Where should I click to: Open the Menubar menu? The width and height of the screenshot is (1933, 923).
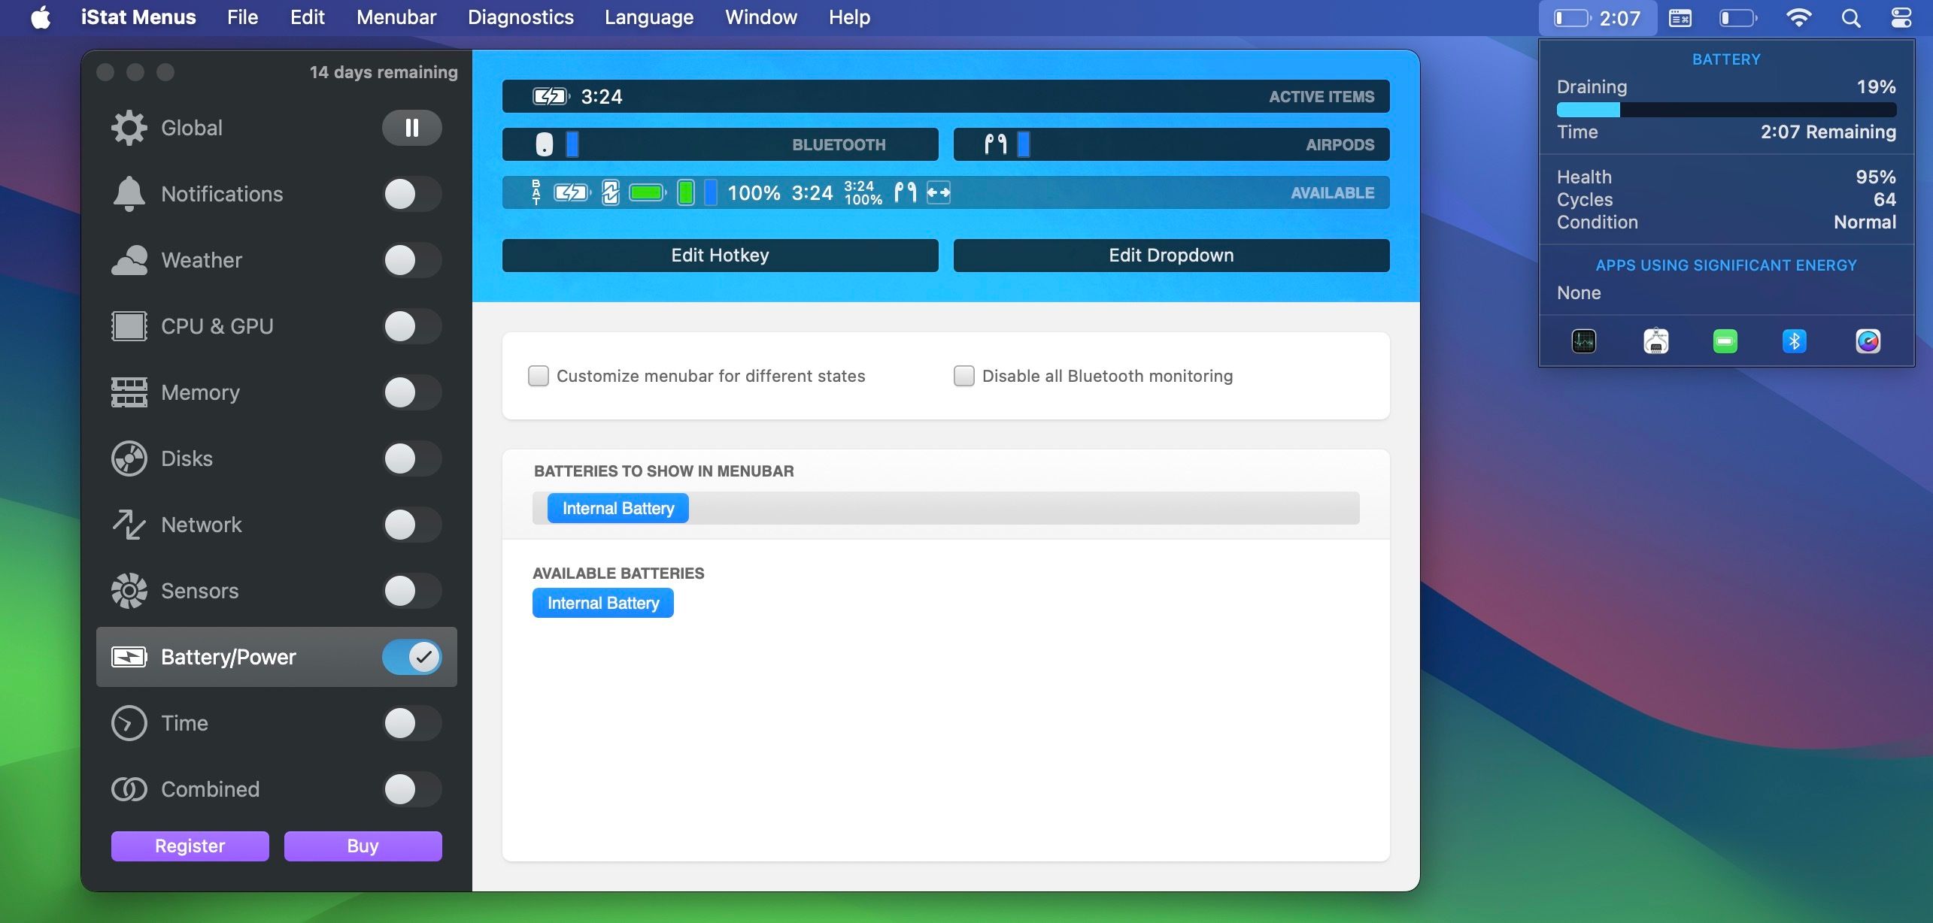coord(396,17)
